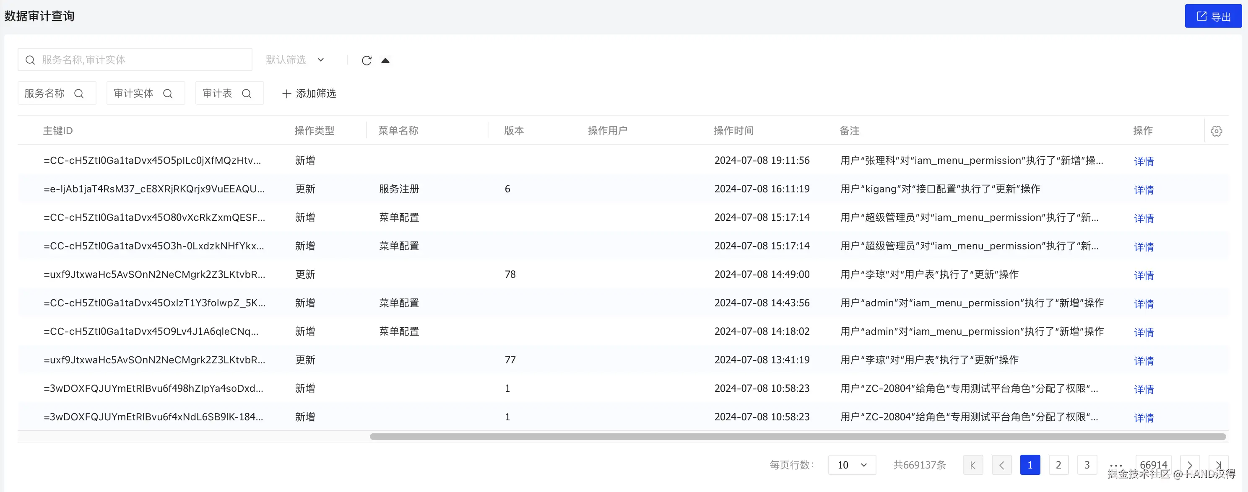
Task: Go to page 66914
Action: (1154, 464)
